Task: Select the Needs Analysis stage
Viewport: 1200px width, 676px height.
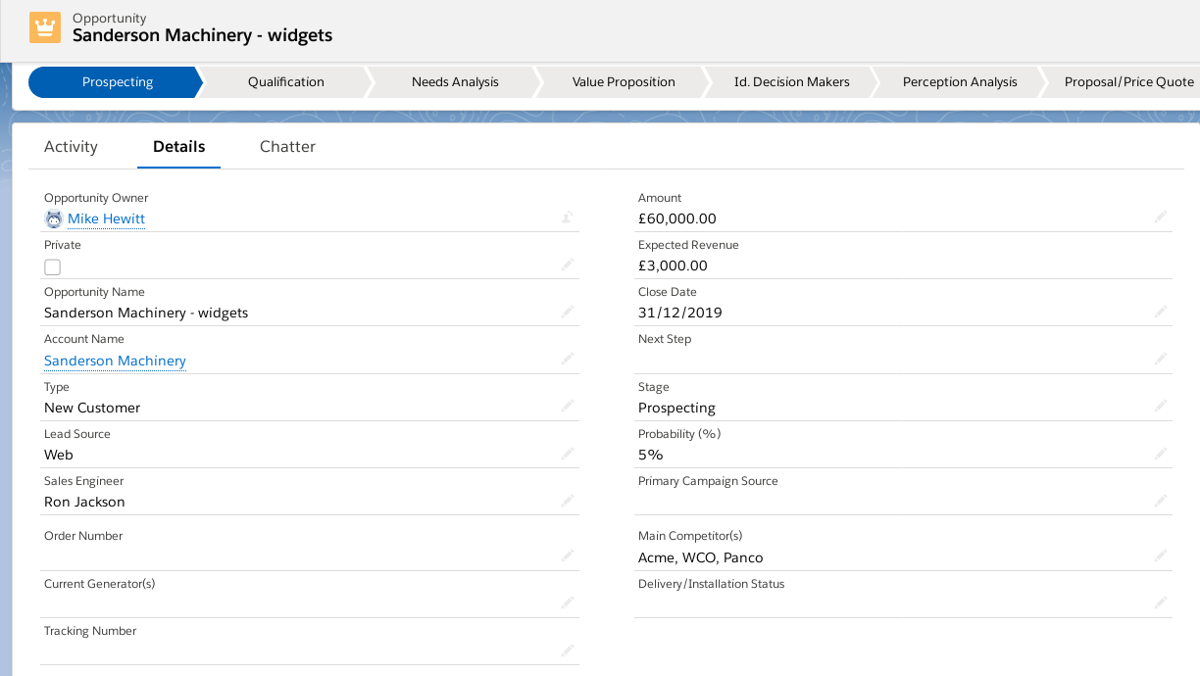Action: pyautogui.click(x=455, y=82)
